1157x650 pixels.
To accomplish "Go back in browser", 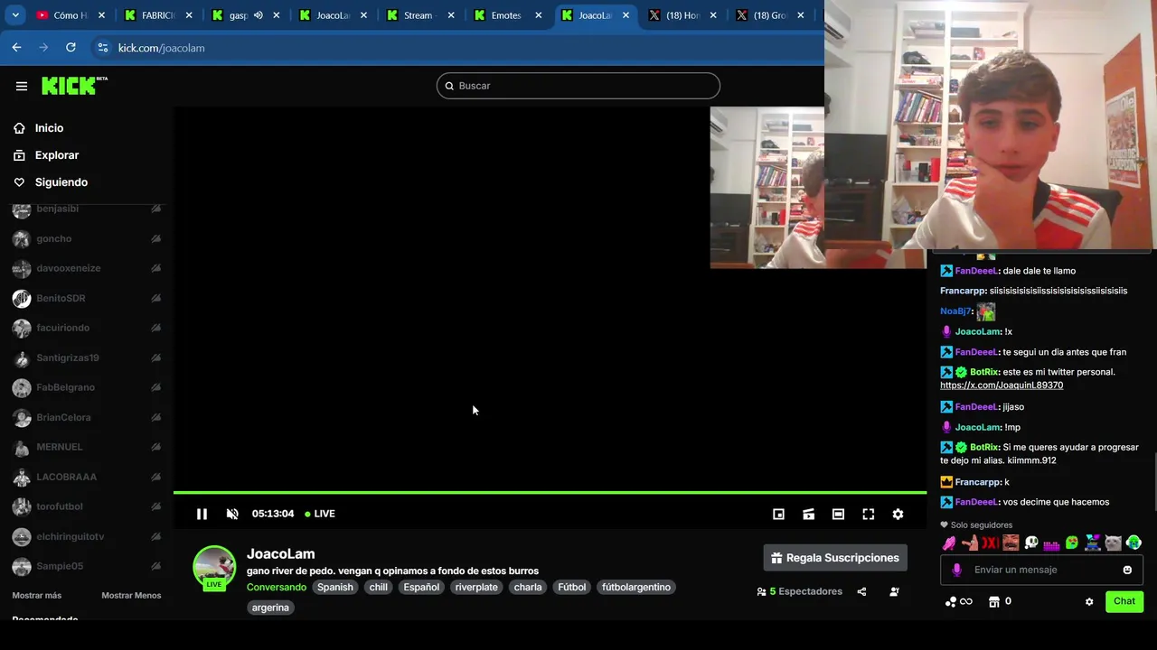I will [16, 47].
